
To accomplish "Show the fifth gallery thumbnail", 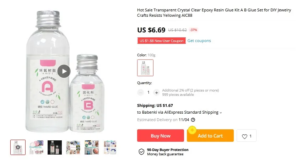I will [92, 147].
